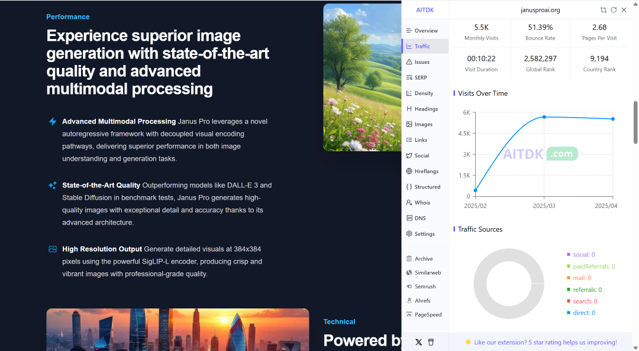Image resolution: width=639 pixels, height=351 pixels.
Task: Click the trash can icon at panel bottom
Action: [x=431, y=342]
